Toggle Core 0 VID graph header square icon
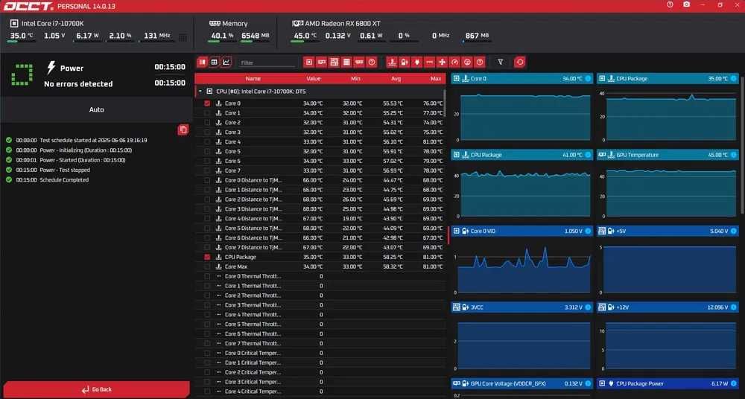The image size is (745, 399). 457,231
